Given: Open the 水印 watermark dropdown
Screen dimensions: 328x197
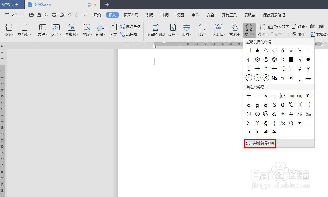Looking at the screenshot, I should (186, 30).
